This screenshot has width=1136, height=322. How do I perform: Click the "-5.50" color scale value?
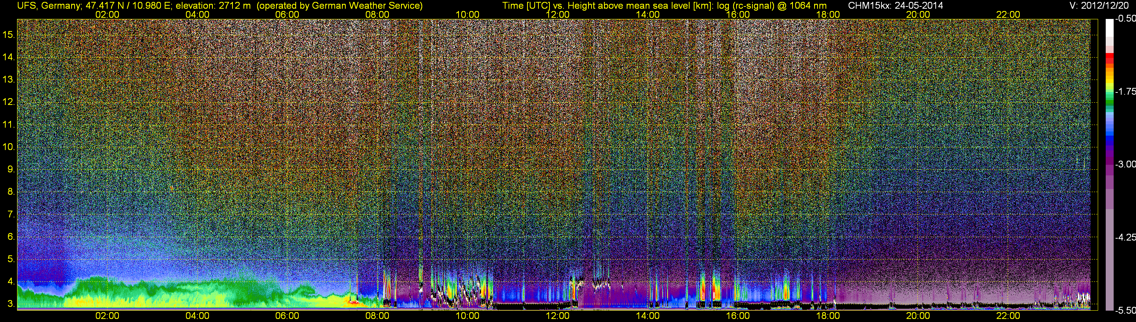[x=1125, y=310]
